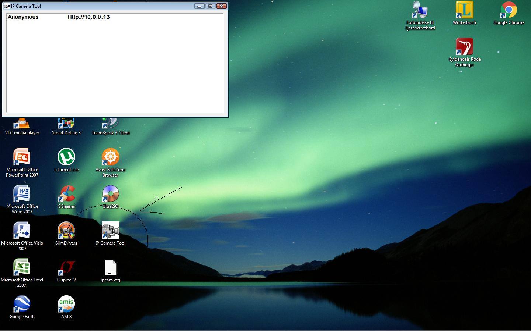531x331 pixels.
Task: Open Google Chrome desktop shortcut
Action: click(x=509, y=10)
